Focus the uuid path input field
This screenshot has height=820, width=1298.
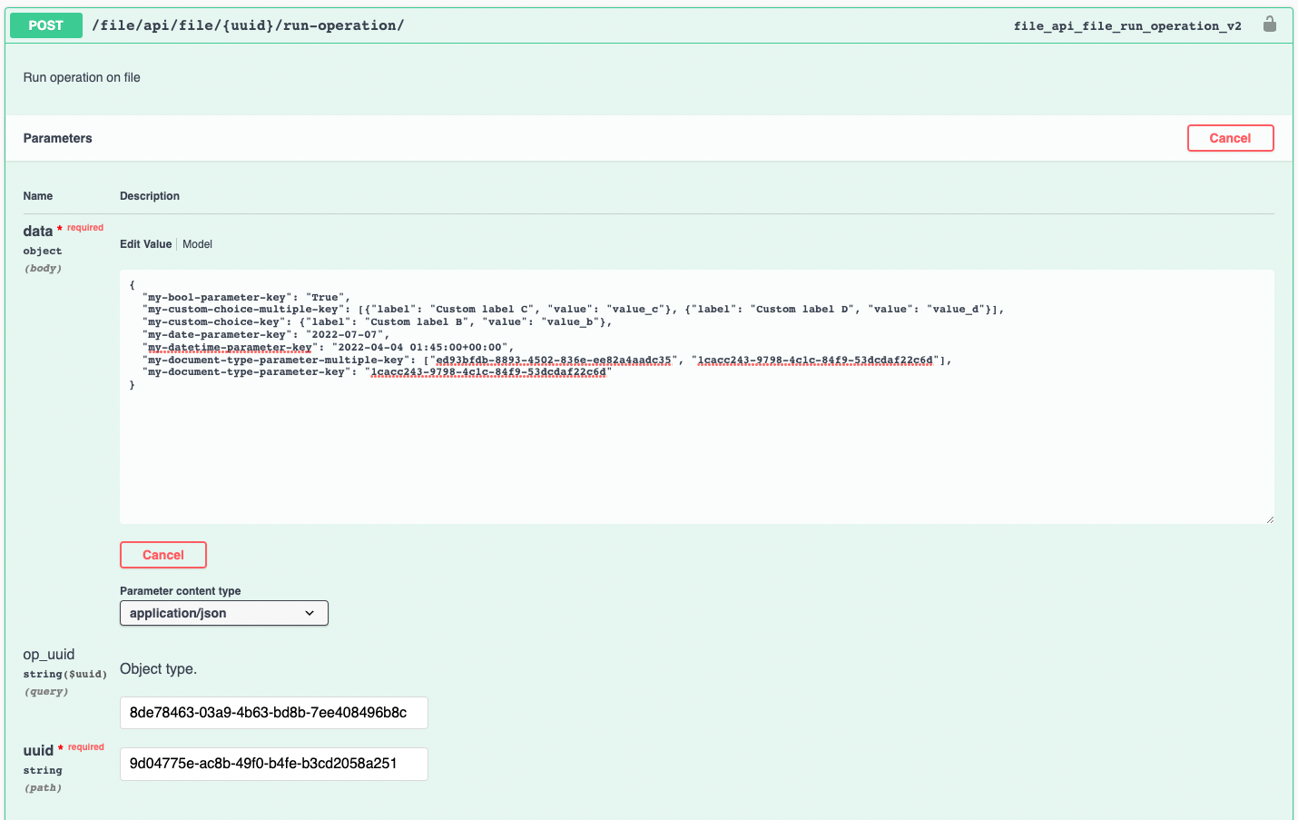click(x=273, y=764)
